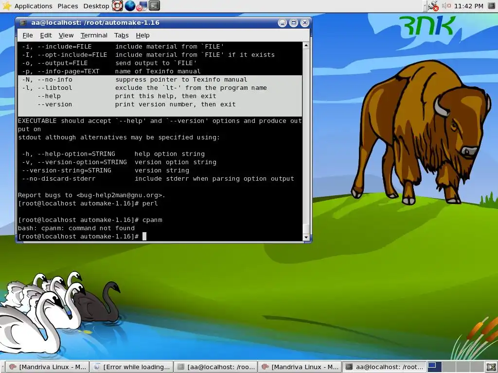Maximize the terminal window

[x=293, y=23]
